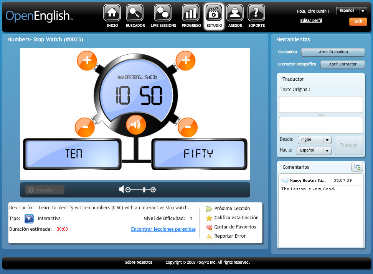Click the Nivel de Dificultad value 1

(x=191, y=219)
